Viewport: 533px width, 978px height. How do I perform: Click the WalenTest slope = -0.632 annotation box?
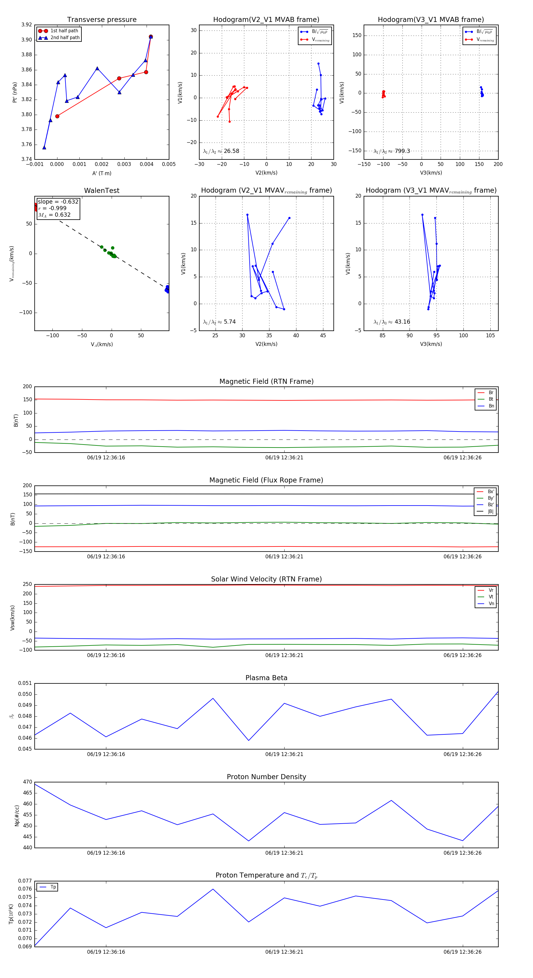coord(58,208)
